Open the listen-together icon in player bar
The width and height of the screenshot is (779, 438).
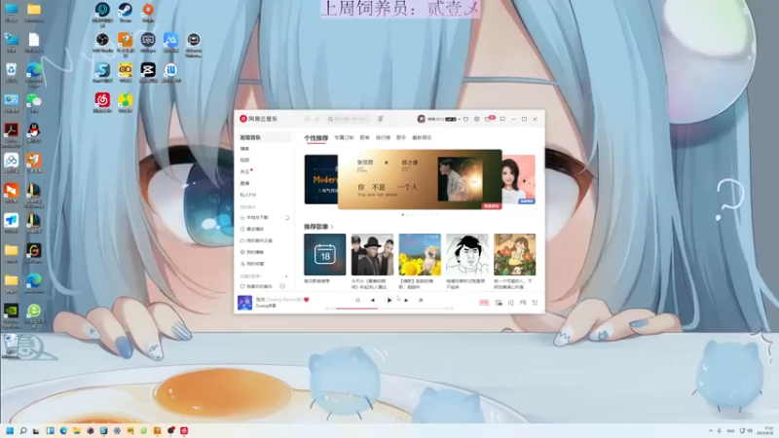coord(523,303)
